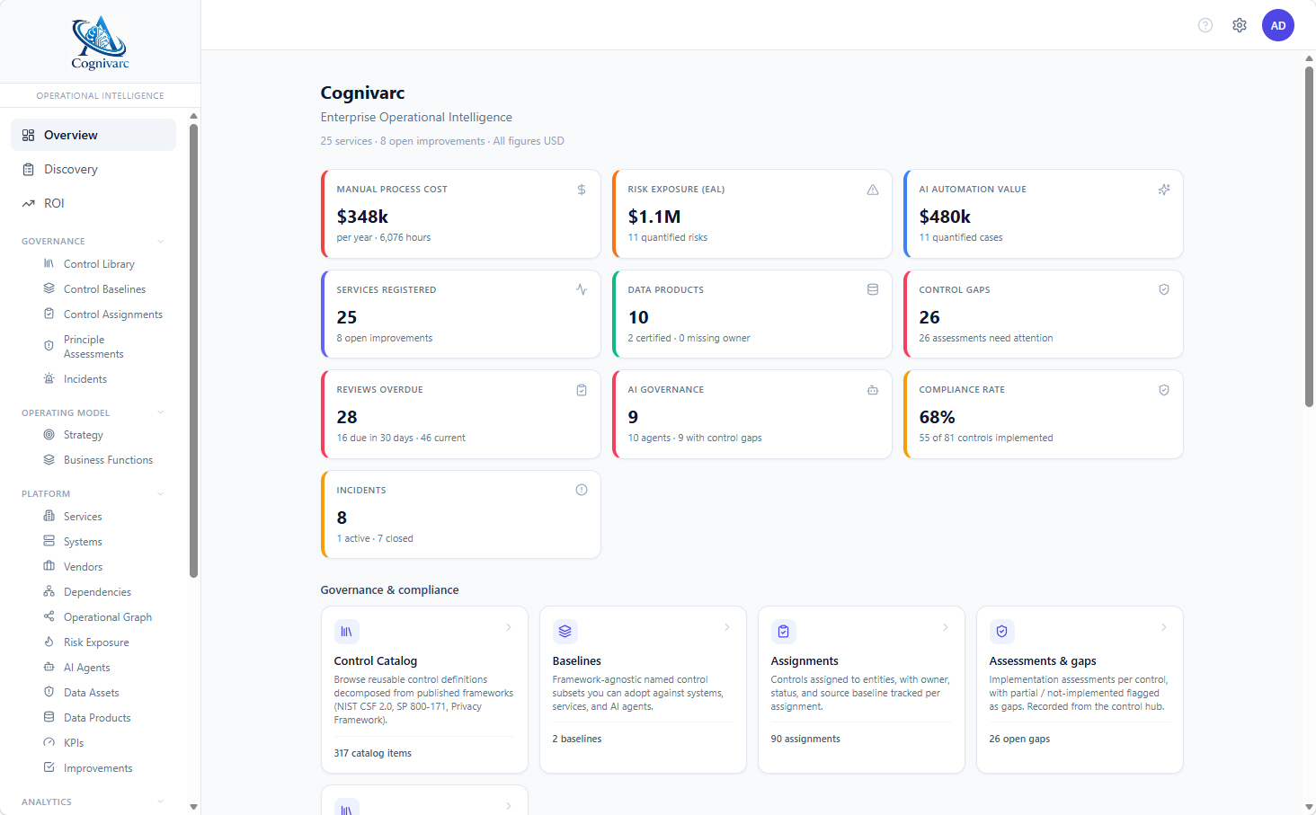This screenshot has width=1316, height=815.
Task: Click the sidebar scrollbar down arrow
Action: (193, 807)
